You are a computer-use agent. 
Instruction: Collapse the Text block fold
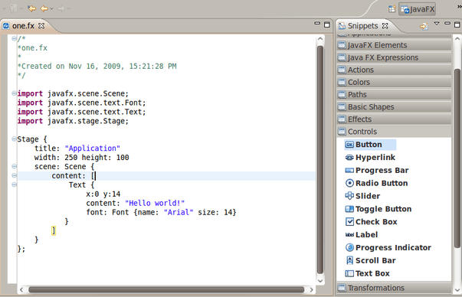(14, 184)
